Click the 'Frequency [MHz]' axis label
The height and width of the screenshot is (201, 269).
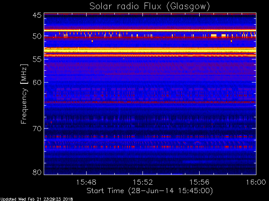point(24,94)
